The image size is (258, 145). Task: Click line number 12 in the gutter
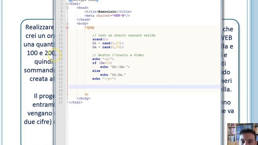pyautogui.click(x=60, y=43)
